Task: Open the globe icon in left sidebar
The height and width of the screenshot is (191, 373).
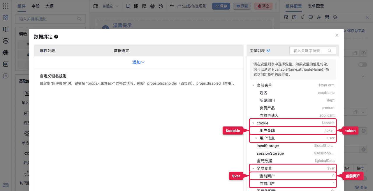Action: pos(6,53)
